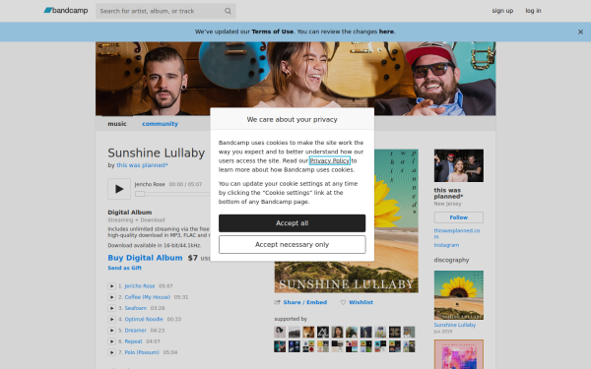The height and width of the screenshot is (369, 591).
Task: Open the pink album cover in discography
Action: click(x=459, y=354)
